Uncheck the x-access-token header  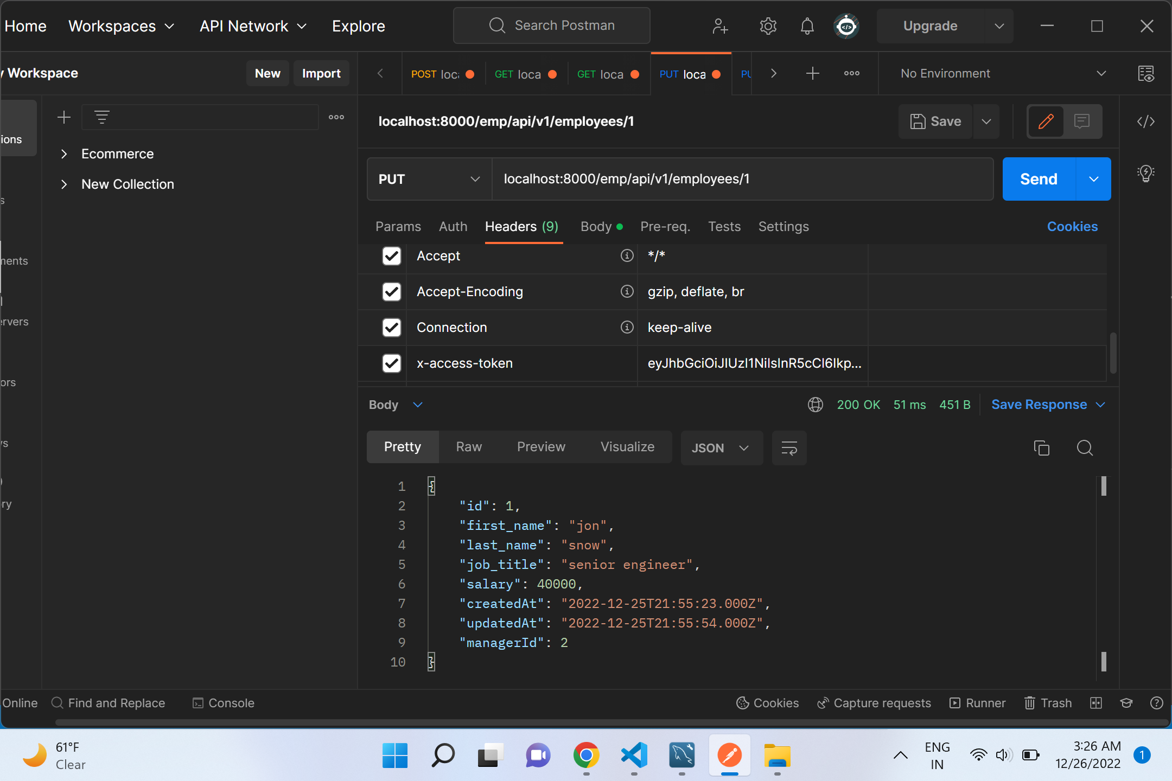tap(391, 363)
